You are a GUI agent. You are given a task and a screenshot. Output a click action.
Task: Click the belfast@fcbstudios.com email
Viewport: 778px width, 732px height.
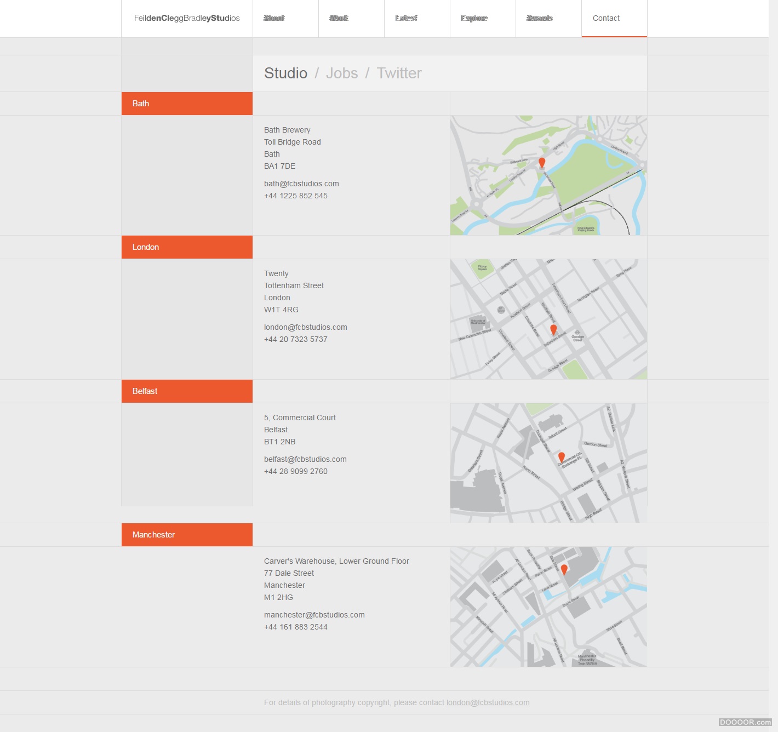click(x=305, y=459)
